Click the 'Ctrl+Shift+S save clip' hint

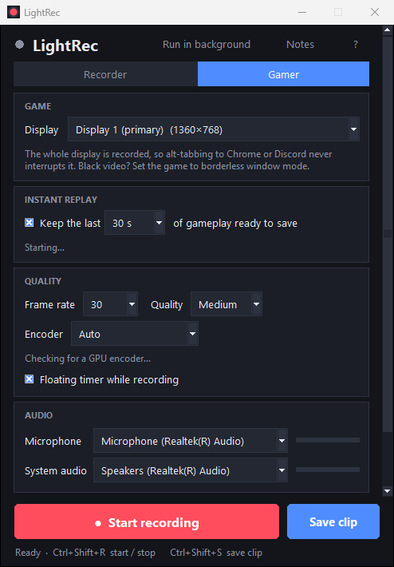coord(216,553)
